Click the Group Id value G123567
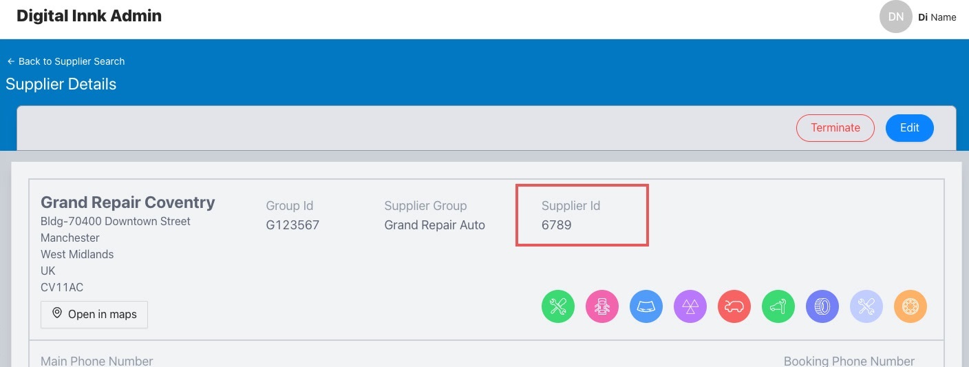Screen dimensions: 969x367 point(292,224)
